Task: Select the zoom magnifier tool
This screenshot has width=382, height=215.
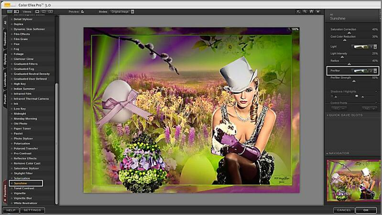Action: pyautogui.click(x=305, y=11)
